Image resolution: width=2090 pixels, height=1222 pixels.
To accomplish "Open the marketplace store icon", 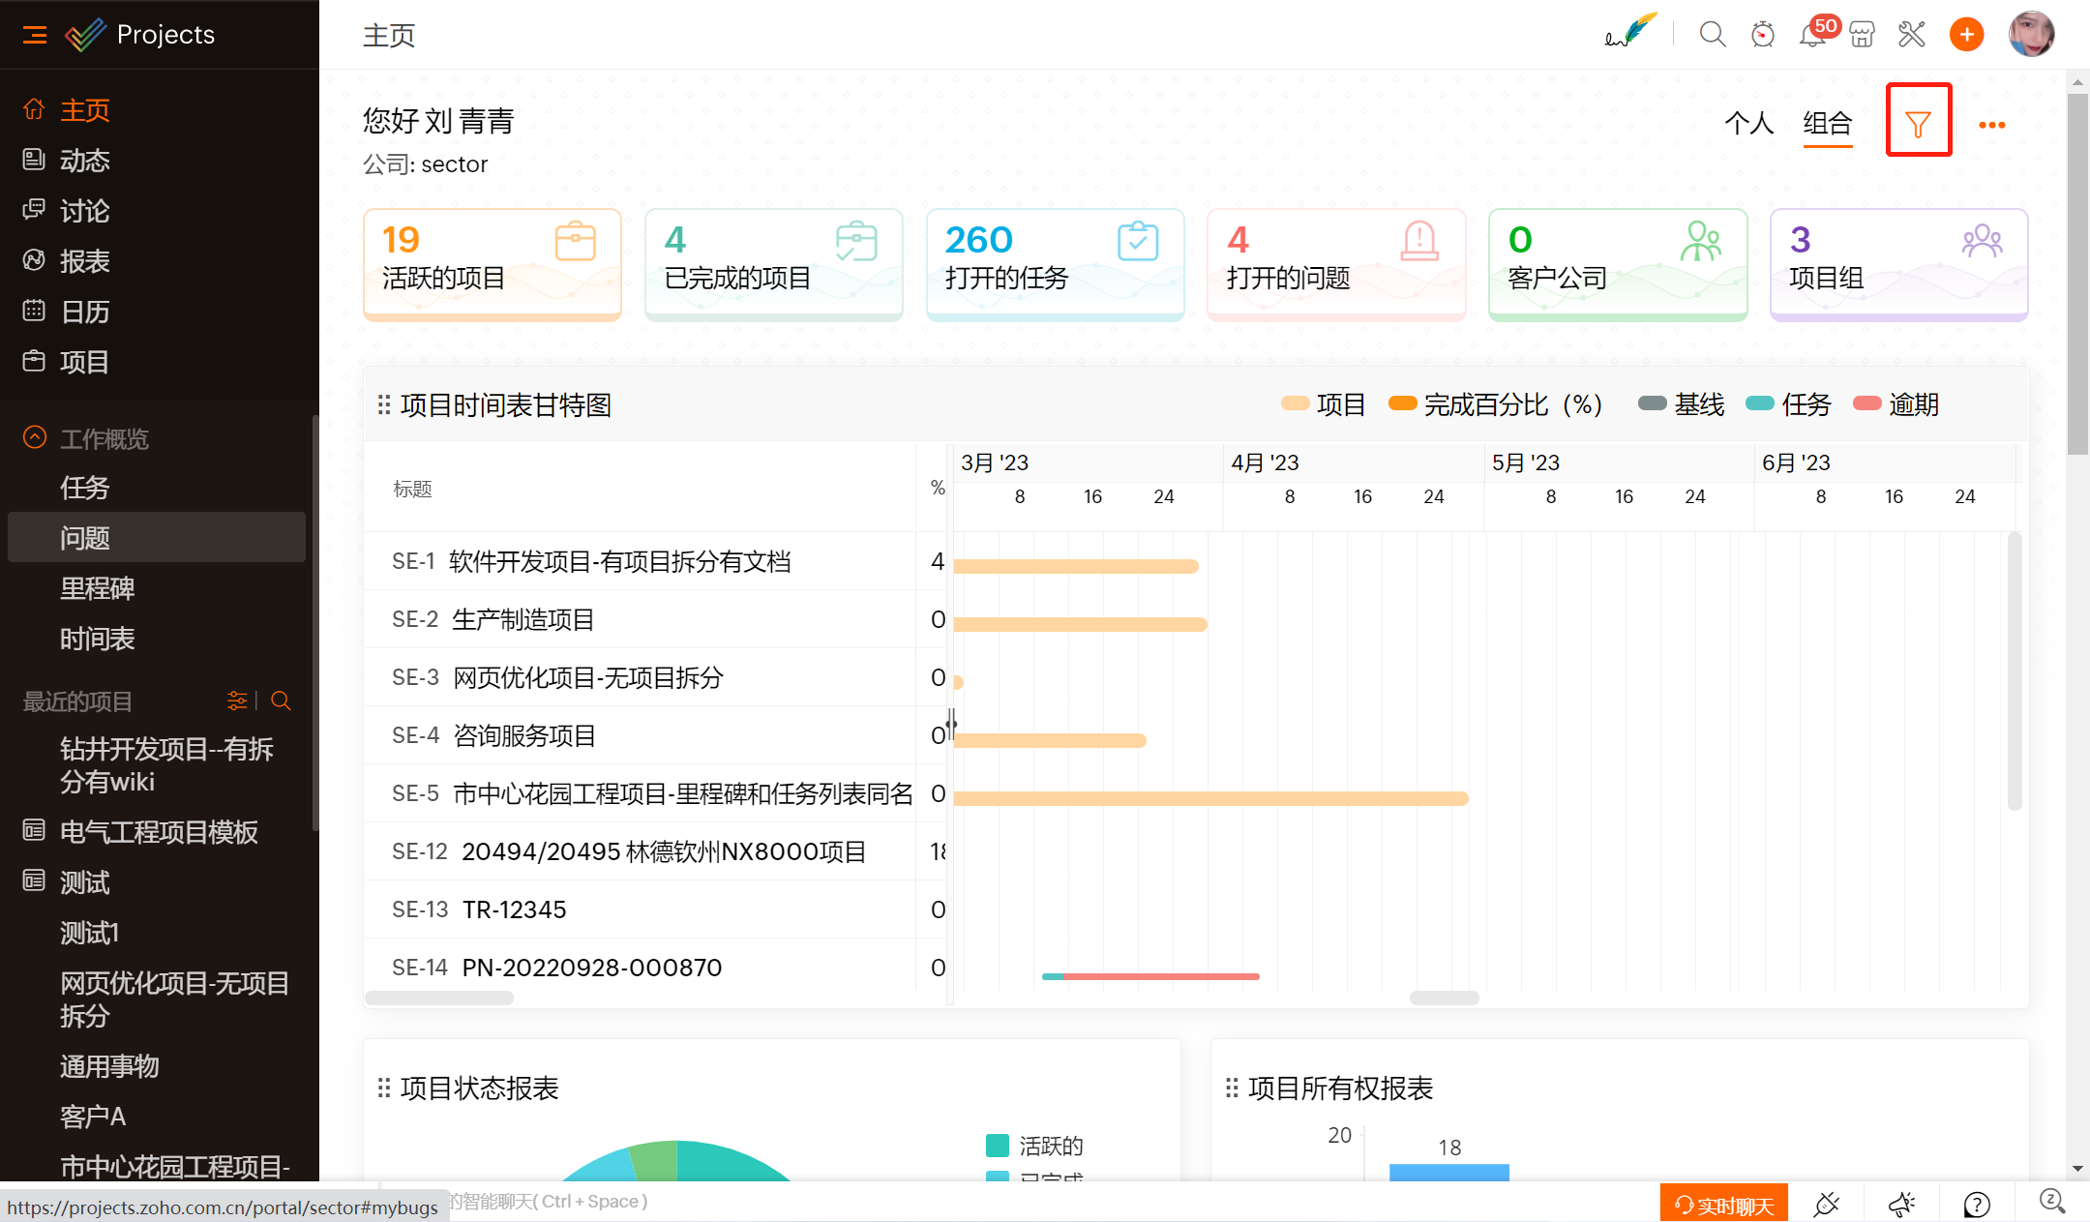I will click(1862, 35).
